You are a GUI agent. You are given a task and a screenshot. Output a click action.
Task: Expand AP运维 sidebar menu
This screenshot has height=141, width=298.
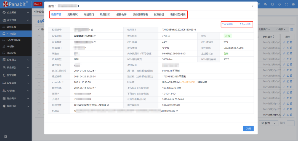[15, 91]
